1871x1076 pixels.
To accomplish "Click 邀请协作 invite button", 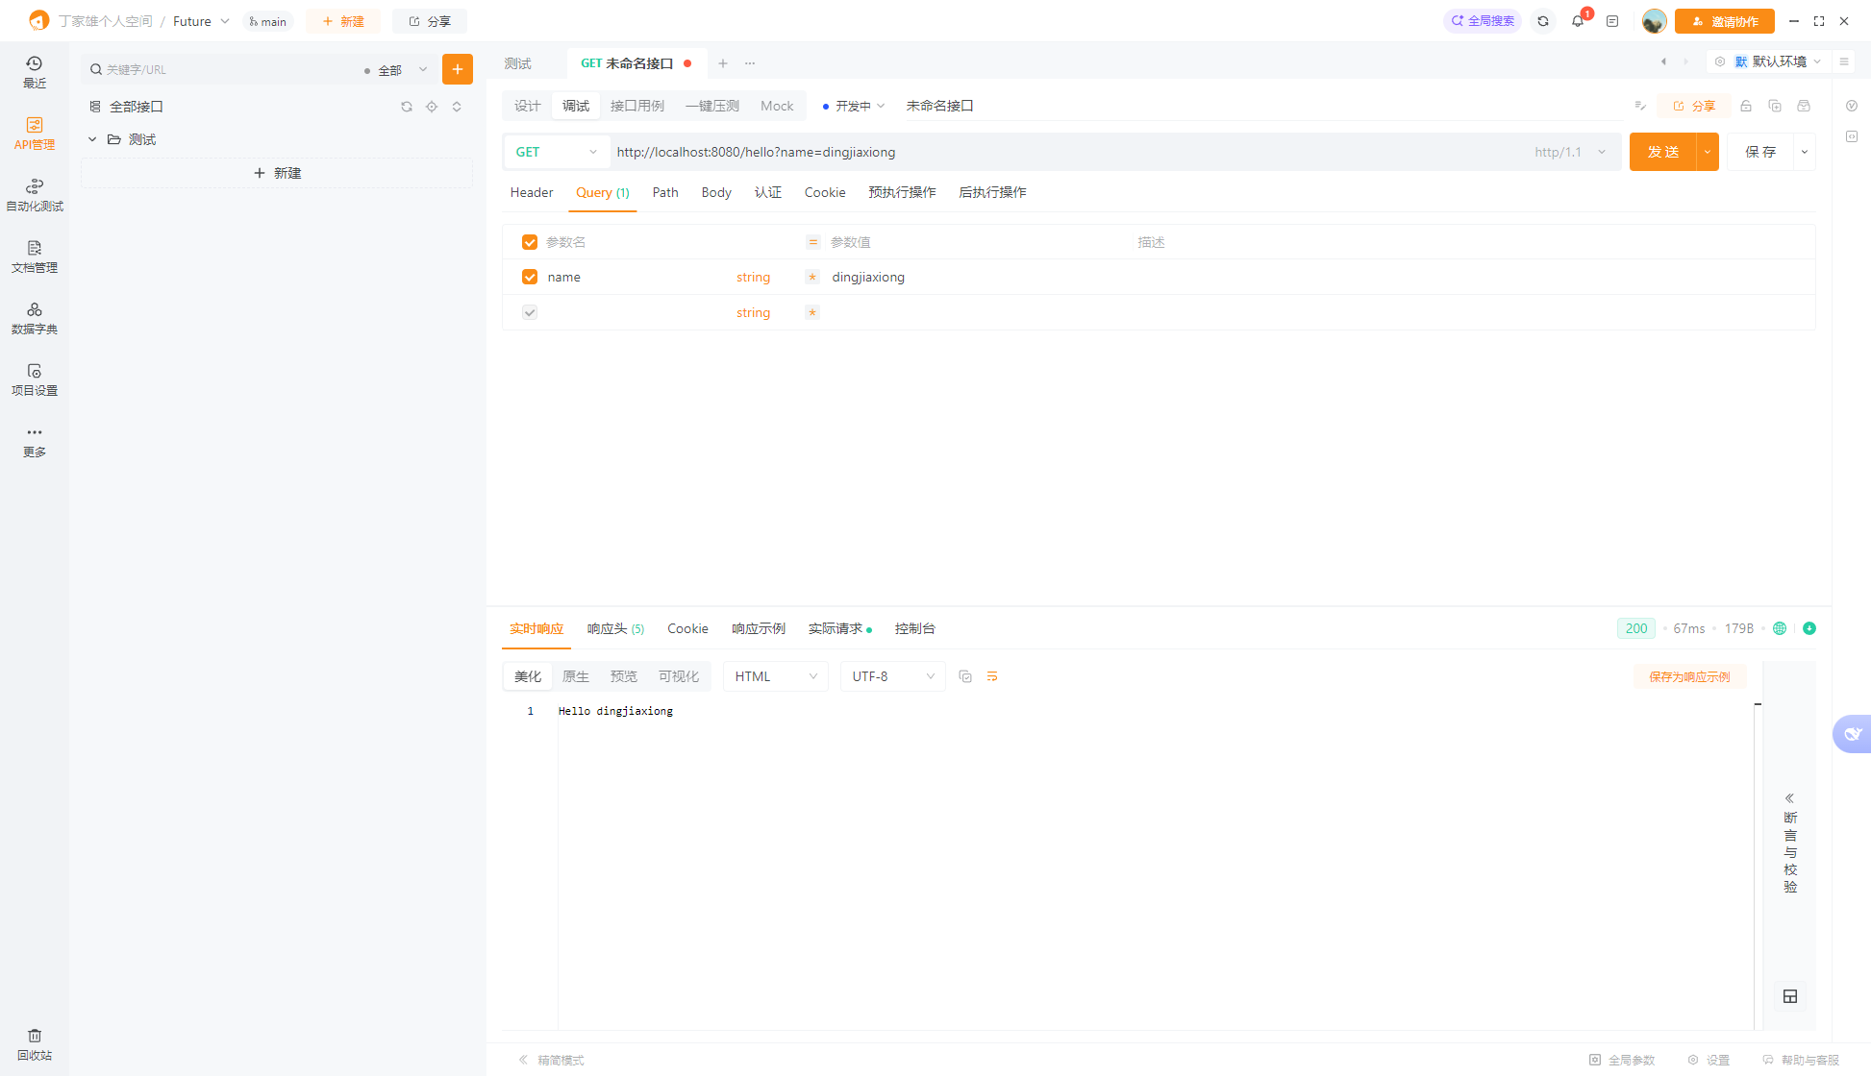I will (x=1724, y=21).
